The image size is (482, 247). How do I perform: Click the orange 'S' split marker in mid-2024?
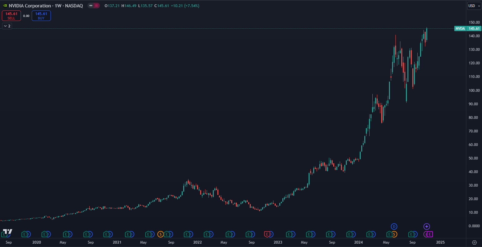pos(394,234)
